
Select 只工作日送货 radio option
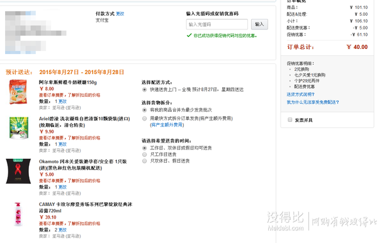[145, 154]
